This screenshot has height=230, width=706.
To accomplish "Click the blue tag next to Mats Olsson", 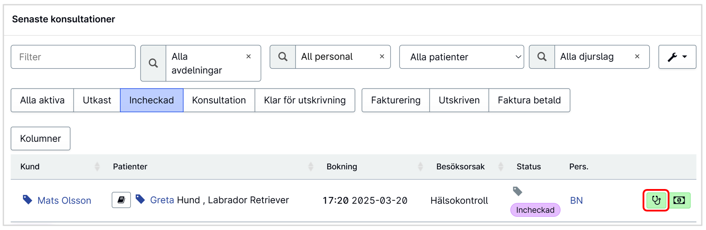I will pyautogui.click(x=27, y=200).
